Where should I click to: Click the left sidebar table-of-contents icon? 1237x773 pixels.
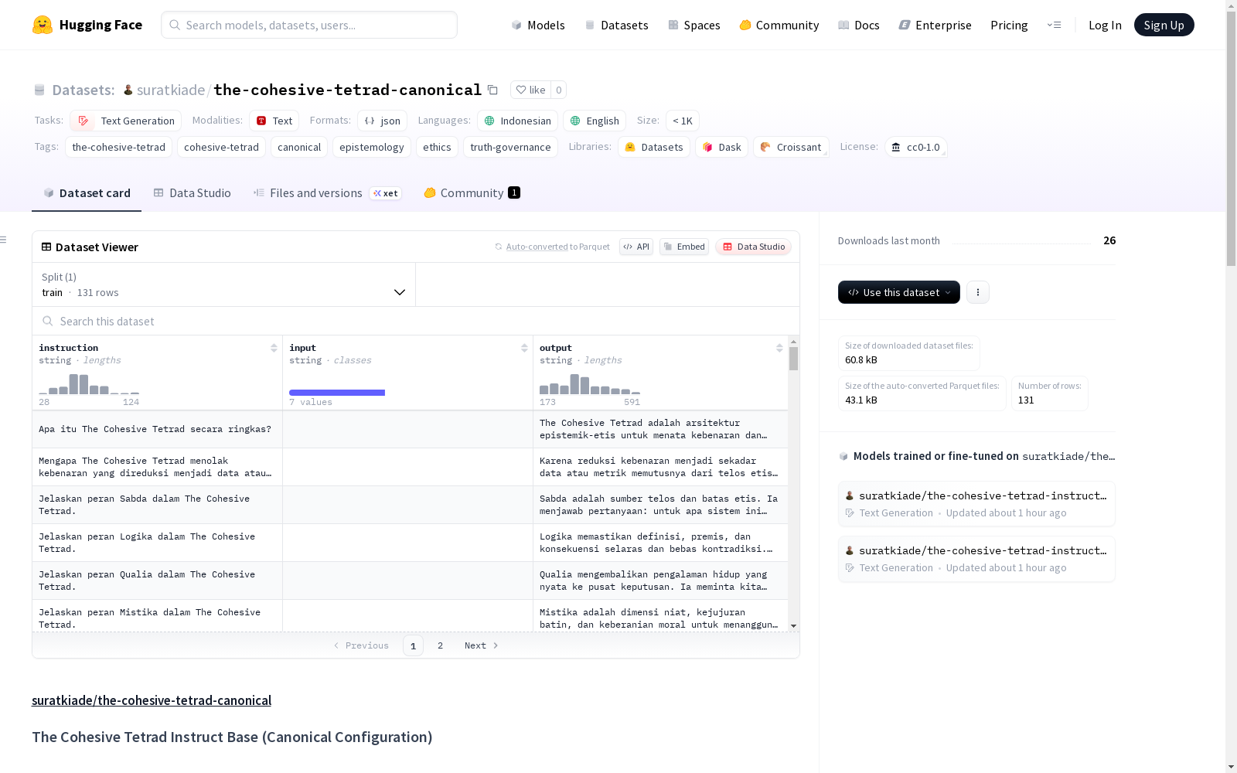click(4, 240)
